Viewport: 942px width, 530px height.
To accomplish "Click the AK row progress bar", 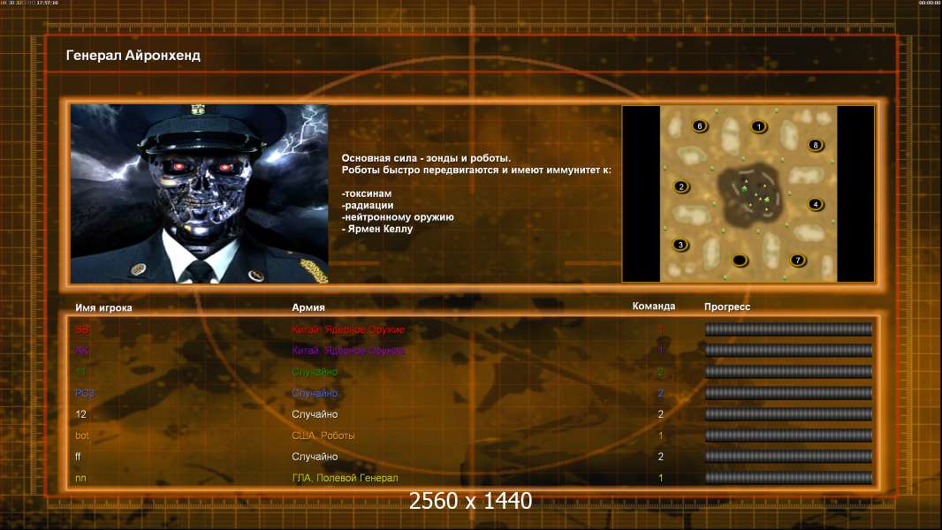I will 788,350.
